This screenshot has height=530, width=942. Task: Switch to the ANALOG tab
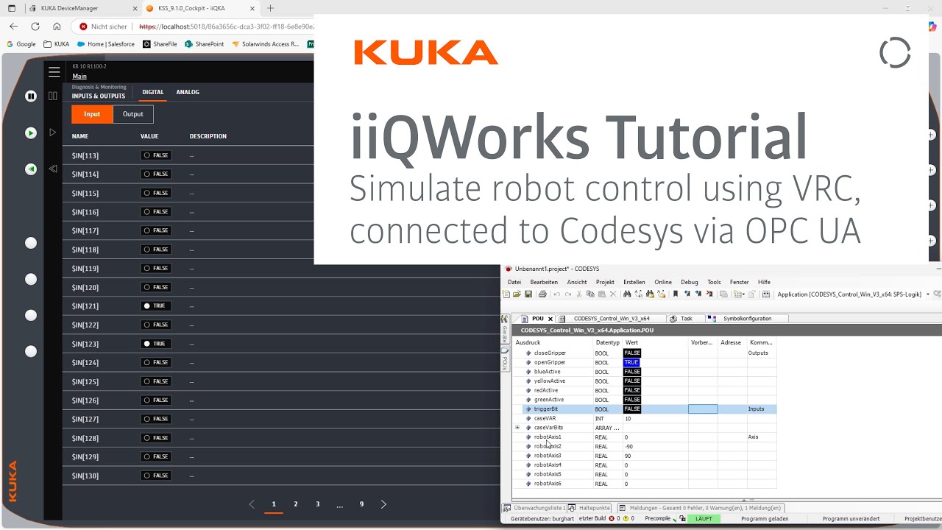[188, 92]
